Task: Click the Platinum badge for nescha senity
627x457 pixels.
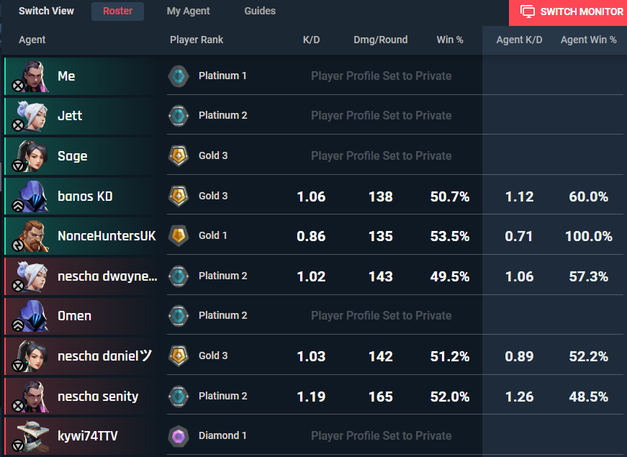Action: (x=179, y=397)
